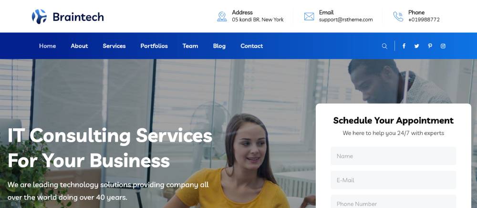Open the search magnifier icon
The height and width of the screenshot is (208, 477).
coord(384,46)
